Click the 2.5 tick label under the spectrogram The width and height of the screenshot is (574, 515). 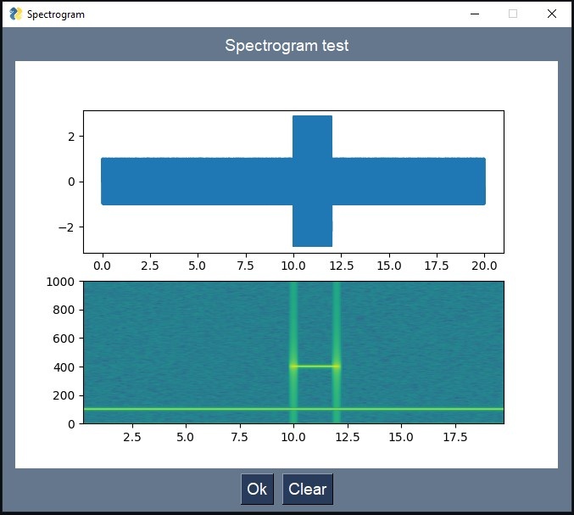point(132,437)
